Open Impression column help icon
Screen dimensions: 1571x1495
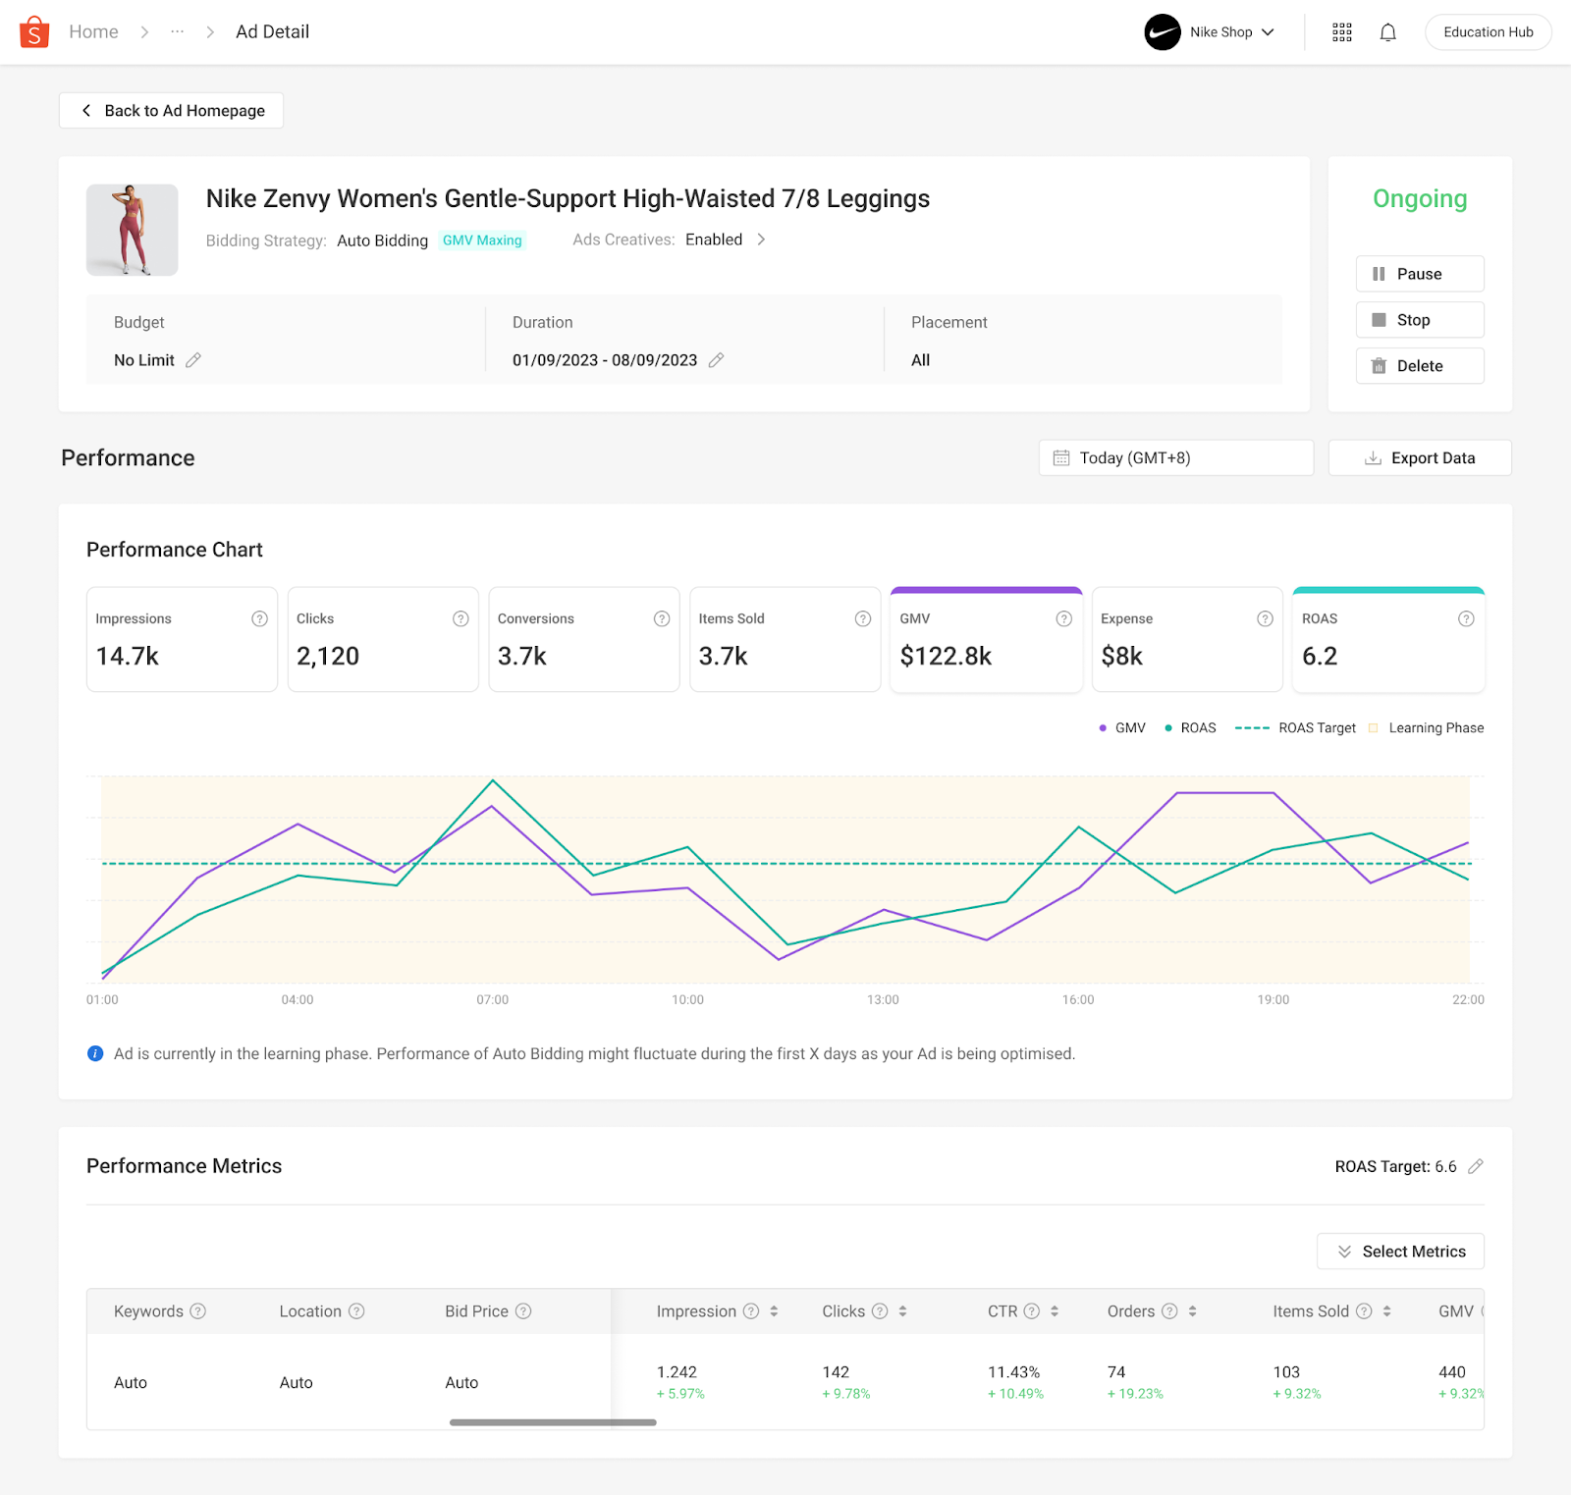coord(751,1311)
